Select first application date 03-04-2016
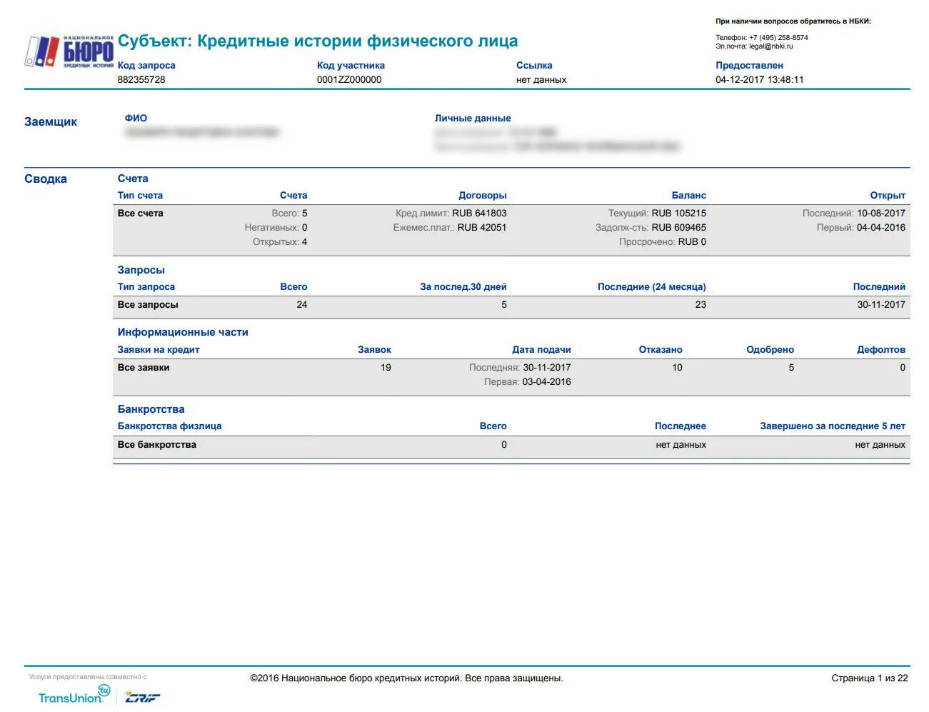 [x=547, y=381]
